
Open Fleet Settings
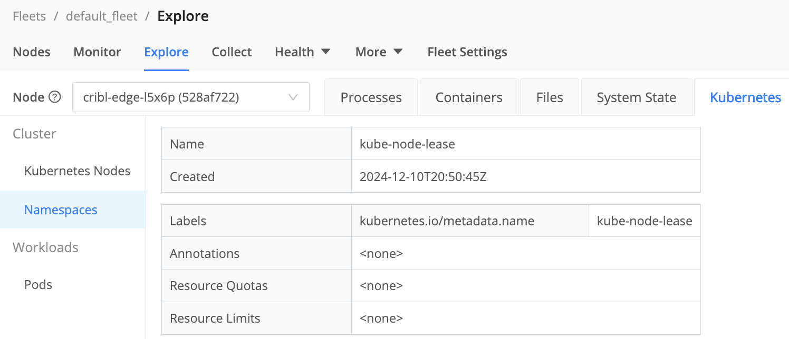click(x=467, y=51)
